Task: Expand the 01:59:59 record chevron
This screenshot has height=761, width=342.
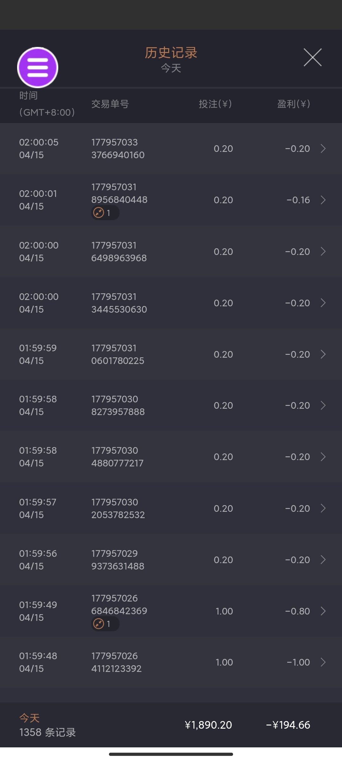Action: pyautogui.click(x=323, y=354)
